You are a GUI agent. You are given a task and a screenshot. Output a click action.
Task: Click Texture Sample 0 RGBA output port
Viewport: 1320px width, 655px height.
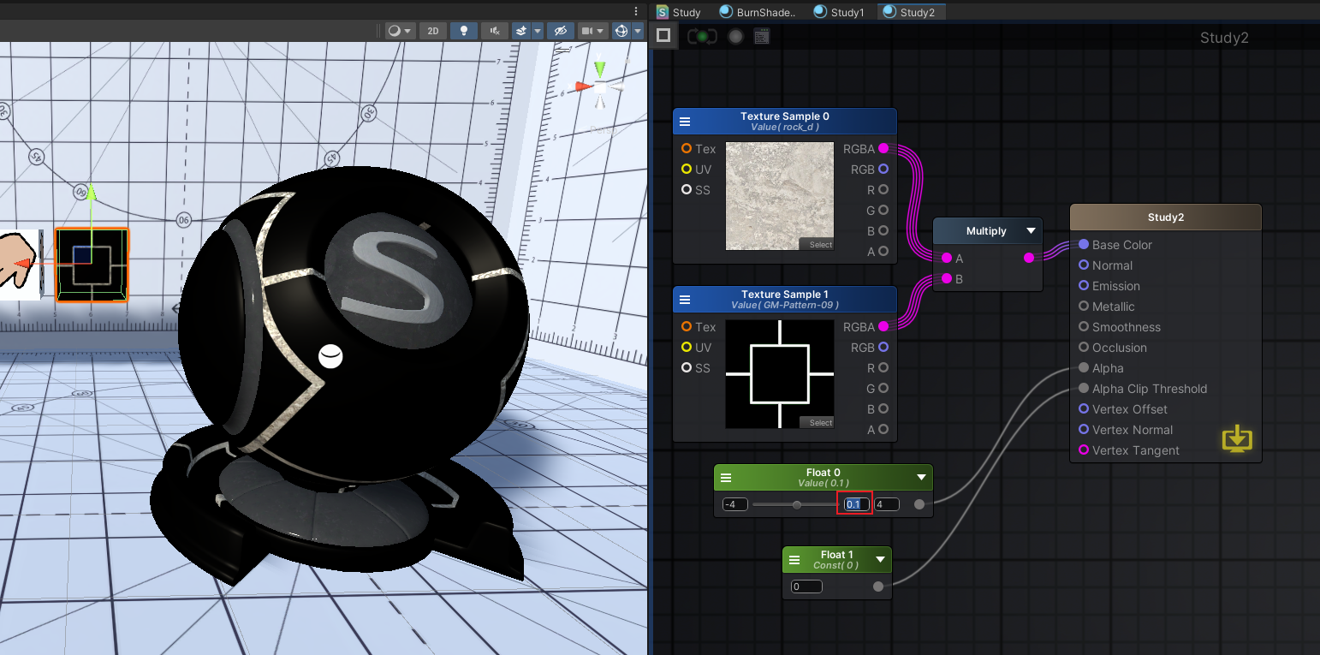tap(883, 149)
